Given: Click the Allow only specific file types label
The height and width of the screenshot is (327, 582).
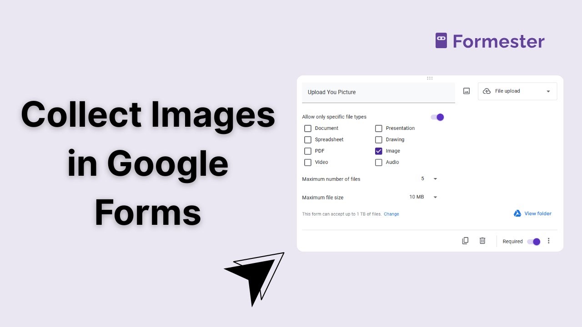Looking at the screenshot, I should (334, 117).
